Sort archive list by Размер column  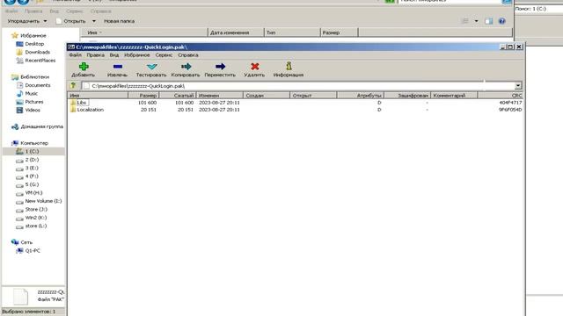(x=143, y=96)
